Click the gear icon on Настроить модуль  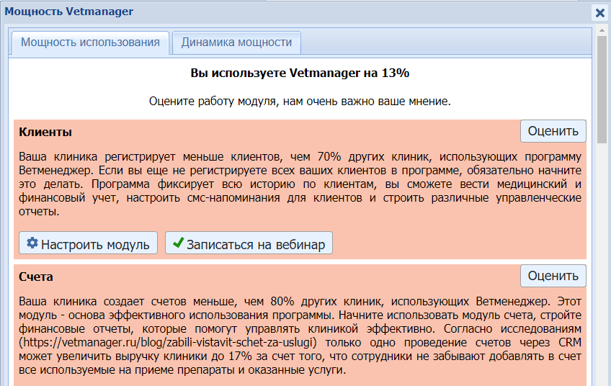[x=32, y=243]
